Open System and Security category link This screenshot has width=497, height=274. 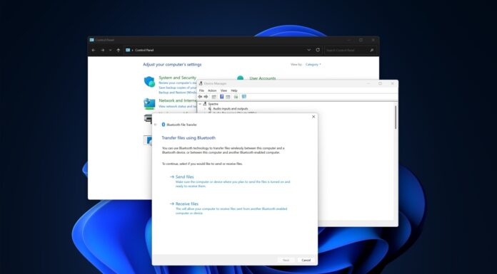coord(178,78)
